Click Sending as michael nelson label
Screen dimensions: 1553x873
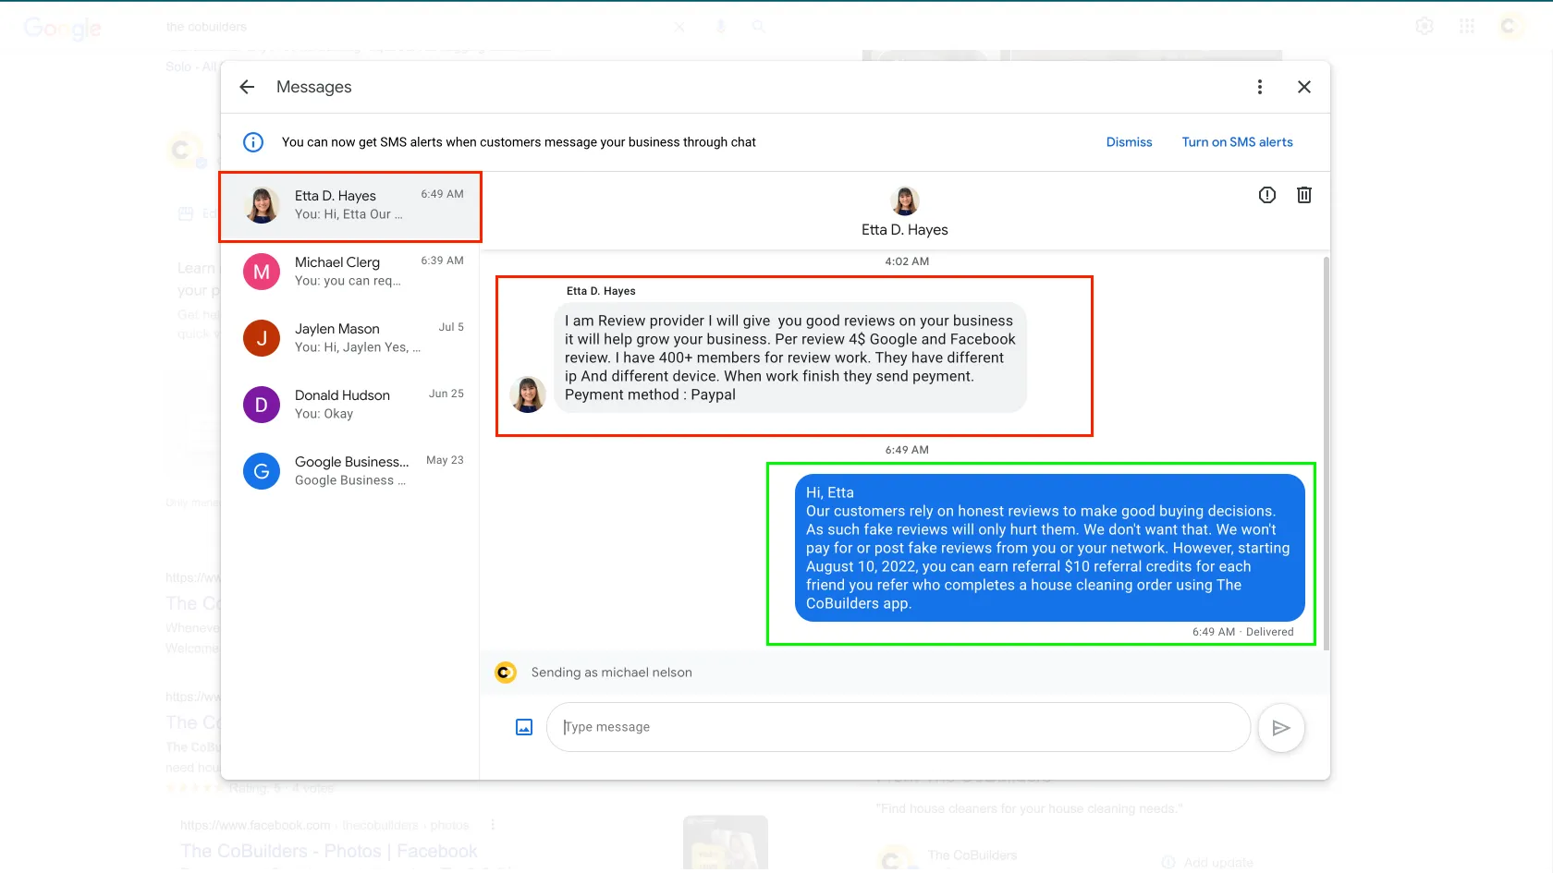pyautogui.click(x=612, y=673)
